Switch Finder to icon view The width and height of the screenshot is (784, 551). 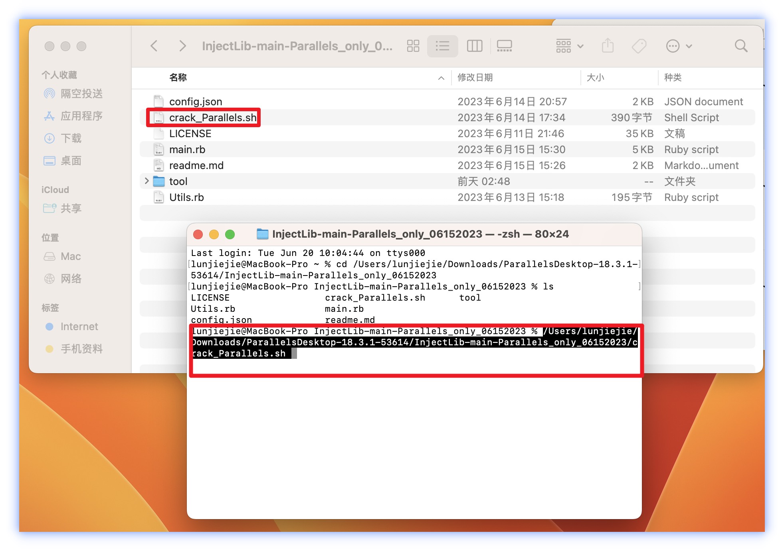pos(413,46)
